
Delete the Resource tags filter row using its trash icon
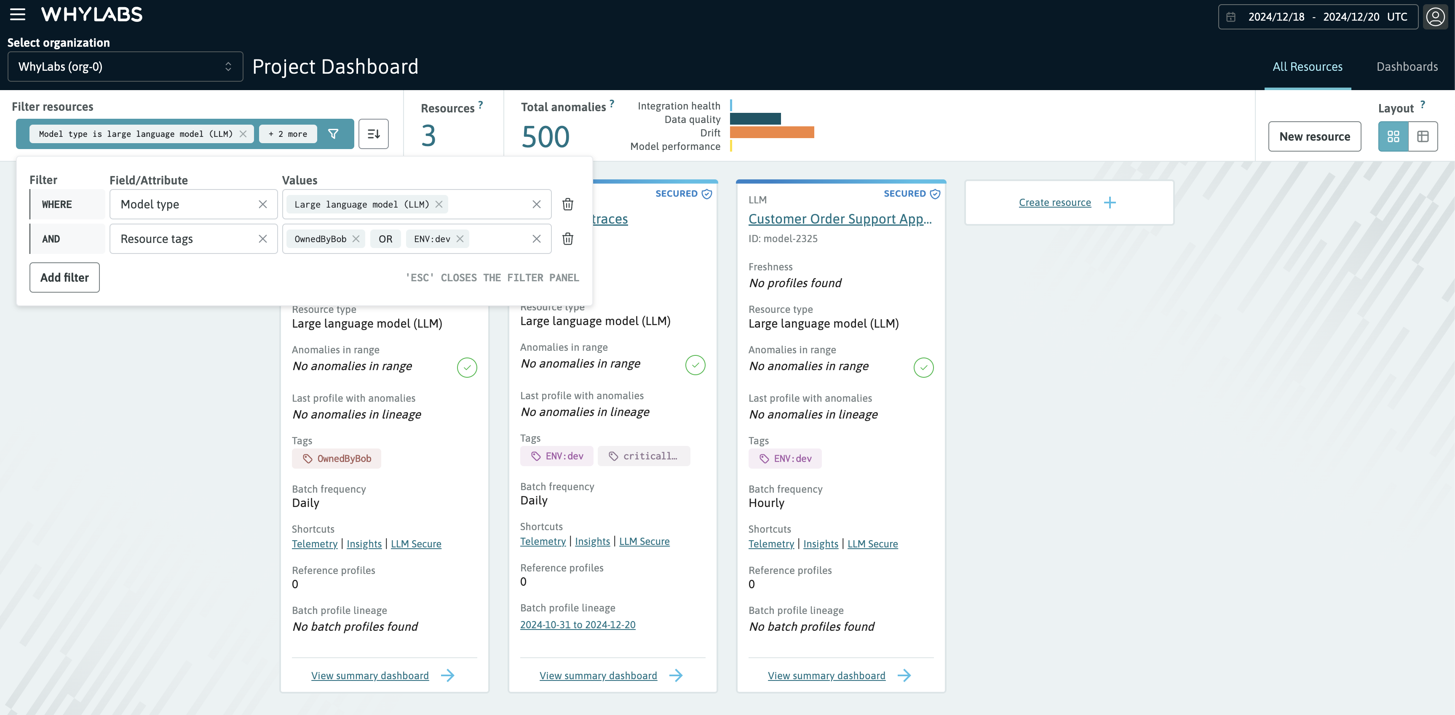(568, 238)
